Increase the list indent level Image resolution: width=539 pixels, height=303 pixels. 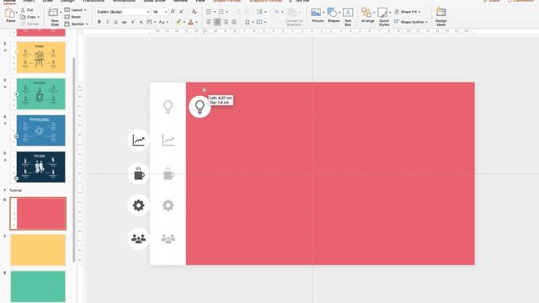[x=247, y=12]
